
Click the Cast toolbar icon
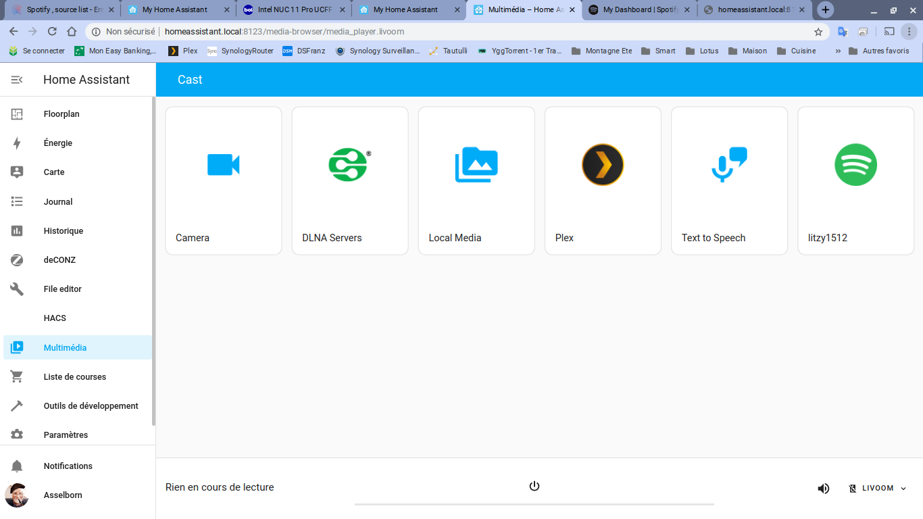click(889, 32)
